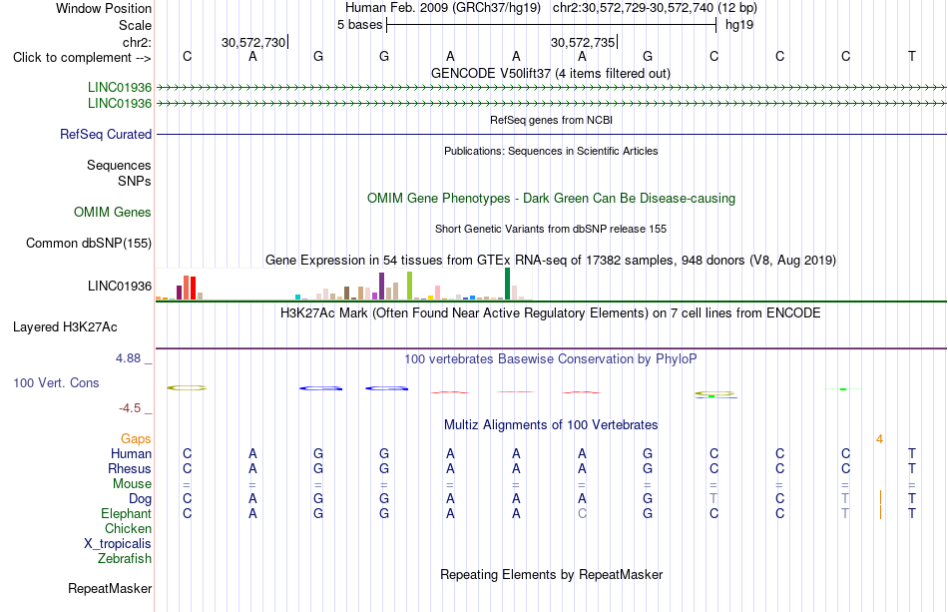Select the X_tropicalis species row label
The height and width of the screenshot is (612, 948).
tap(118, 544)
